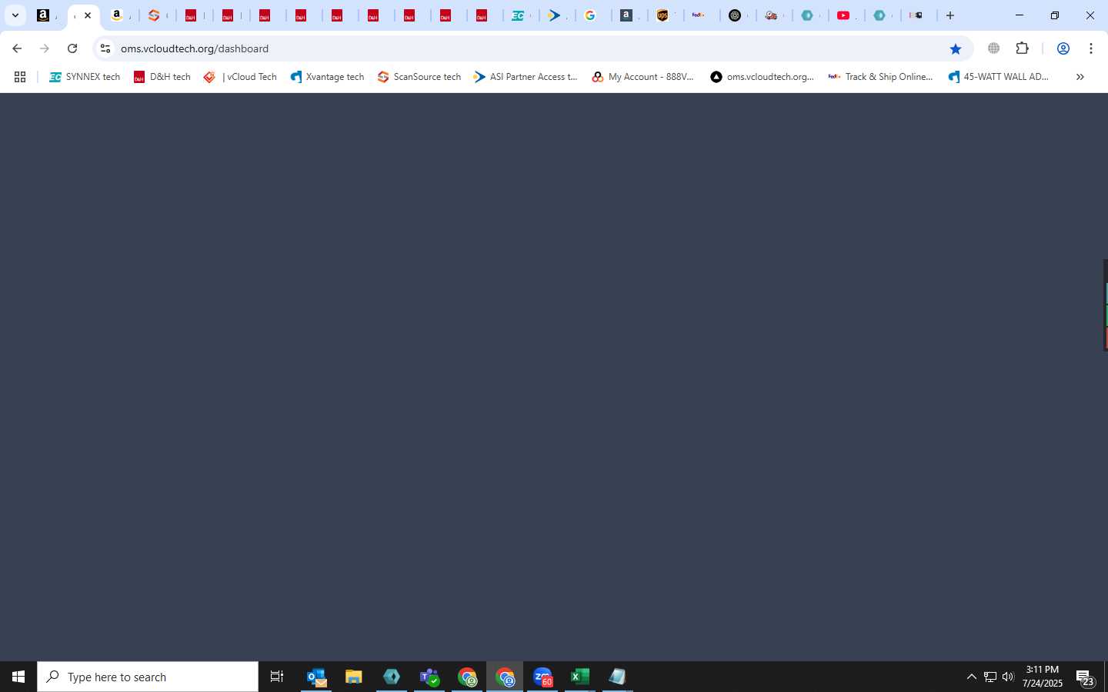Open the volume control speaker icon
The height and width of the screenshot is (692, 1108).
pyautogui.click(x=1008, y=677)
